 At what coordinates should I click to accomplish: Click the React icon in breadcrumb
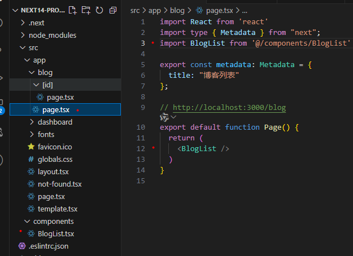point(199,10)
